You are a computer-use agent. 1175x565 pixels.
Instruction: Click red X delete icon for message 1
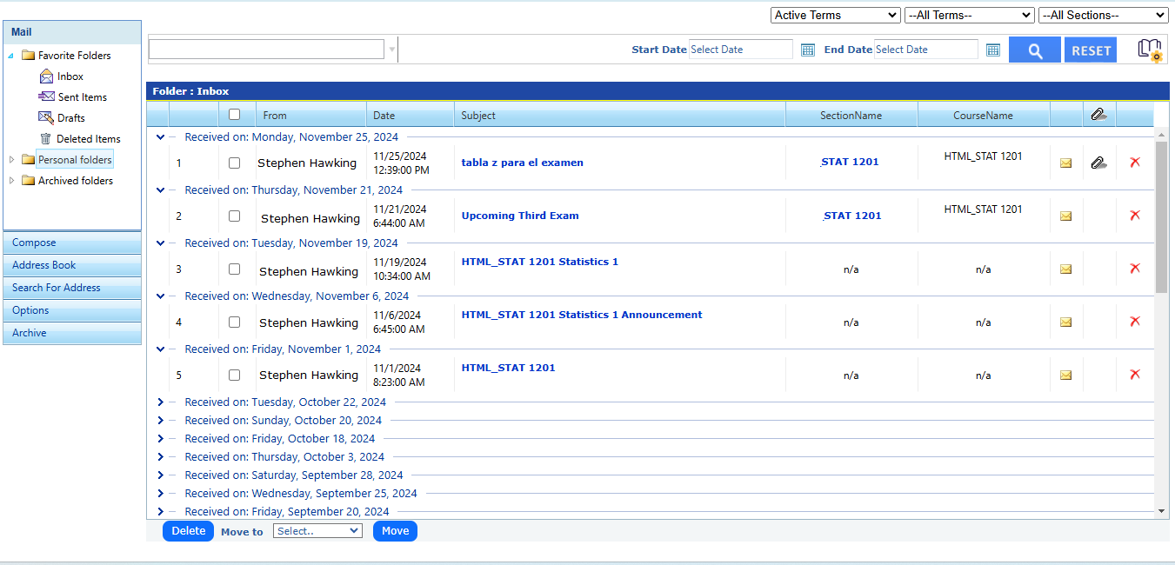pos(1134,163)
